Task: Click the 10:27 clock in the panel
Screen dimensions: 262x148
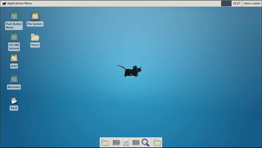Action: 236,3
